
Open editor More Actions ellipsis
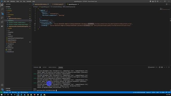[169, 4]
